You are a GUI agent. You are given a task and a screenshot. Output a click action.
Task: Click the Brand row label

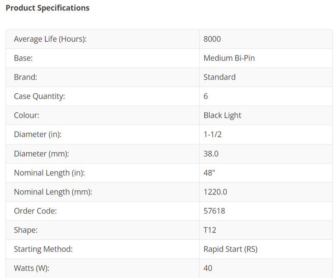[x=25, y=77]
